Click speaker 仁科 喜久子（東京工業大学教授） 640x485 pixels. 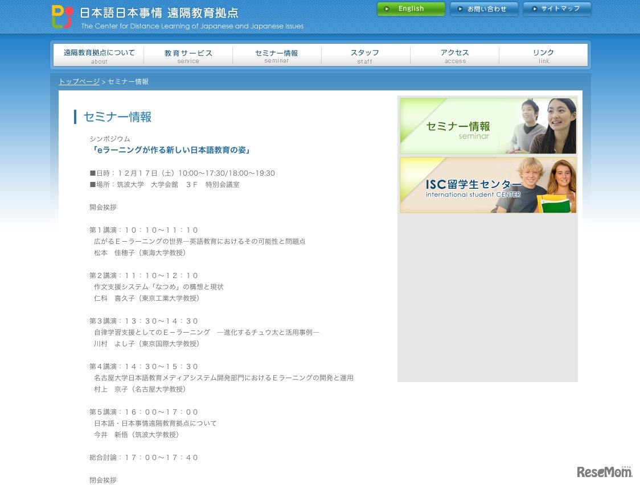pos(146,299)
